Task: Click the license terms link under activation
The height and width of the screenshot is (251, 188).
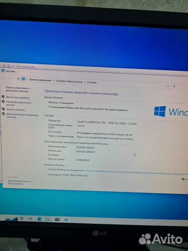Action: 137,172
